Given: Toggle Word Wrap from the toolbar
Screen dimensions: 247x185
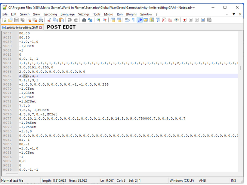Looking at the screenshot, I should pyautogui.click(x=127, y=20).
